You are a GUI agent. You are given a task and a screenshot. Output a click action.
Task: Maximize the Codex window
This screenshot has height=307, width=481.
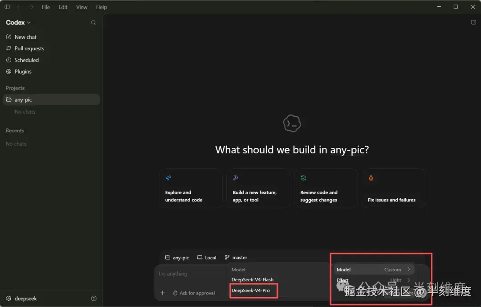point(456,7)
